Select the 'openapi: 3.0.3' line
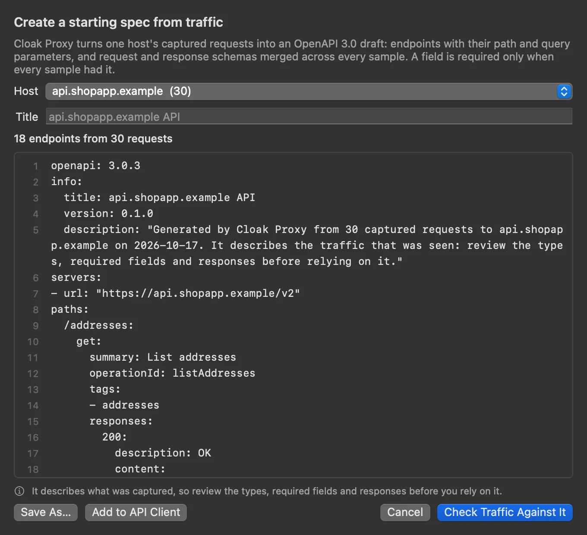The image size is (587, 535). (x=96, y=166)
